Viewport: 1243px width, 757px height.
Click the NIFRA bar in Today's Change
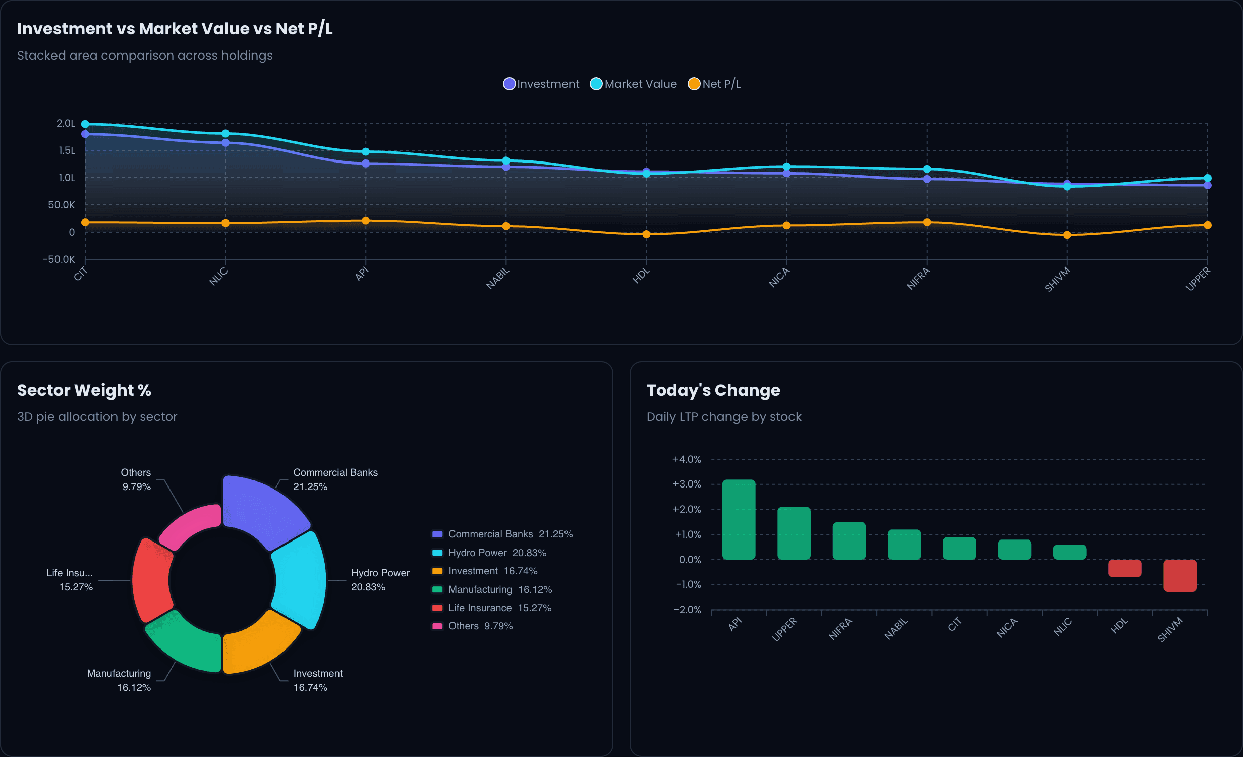pos(849,540)
